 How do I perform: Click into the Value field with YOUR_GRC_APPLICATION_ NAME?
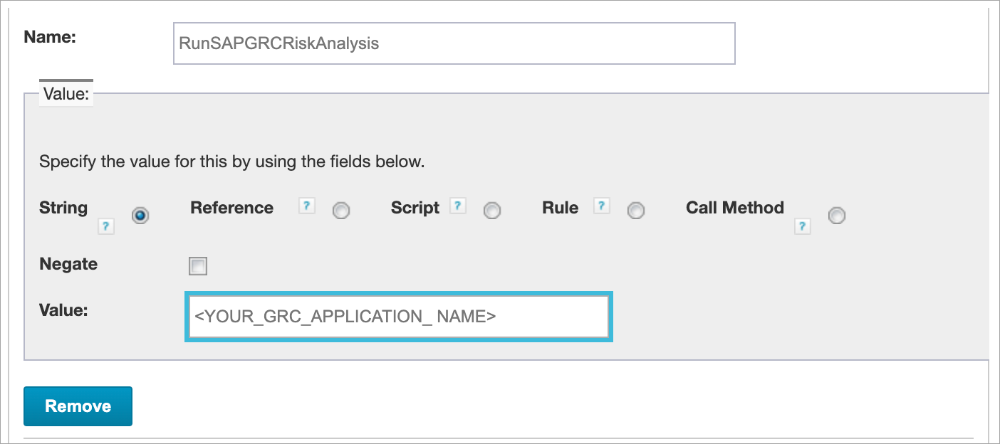pos(399,317)
